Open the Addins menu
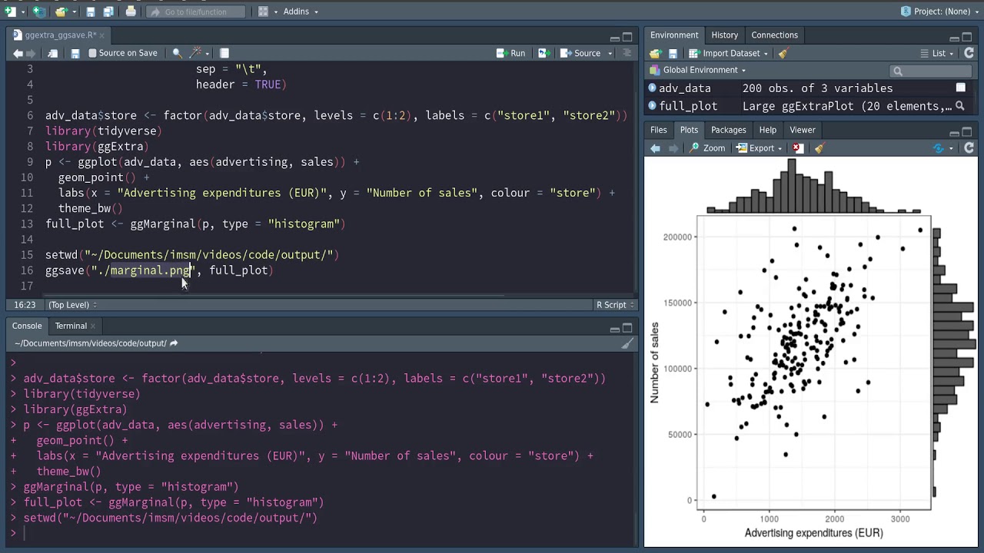The height and width of the screenshot is (553, 984). click(301, 12)
